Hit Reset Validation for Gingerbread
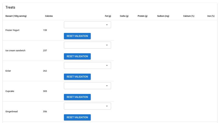220x123 pixels. 77,117
